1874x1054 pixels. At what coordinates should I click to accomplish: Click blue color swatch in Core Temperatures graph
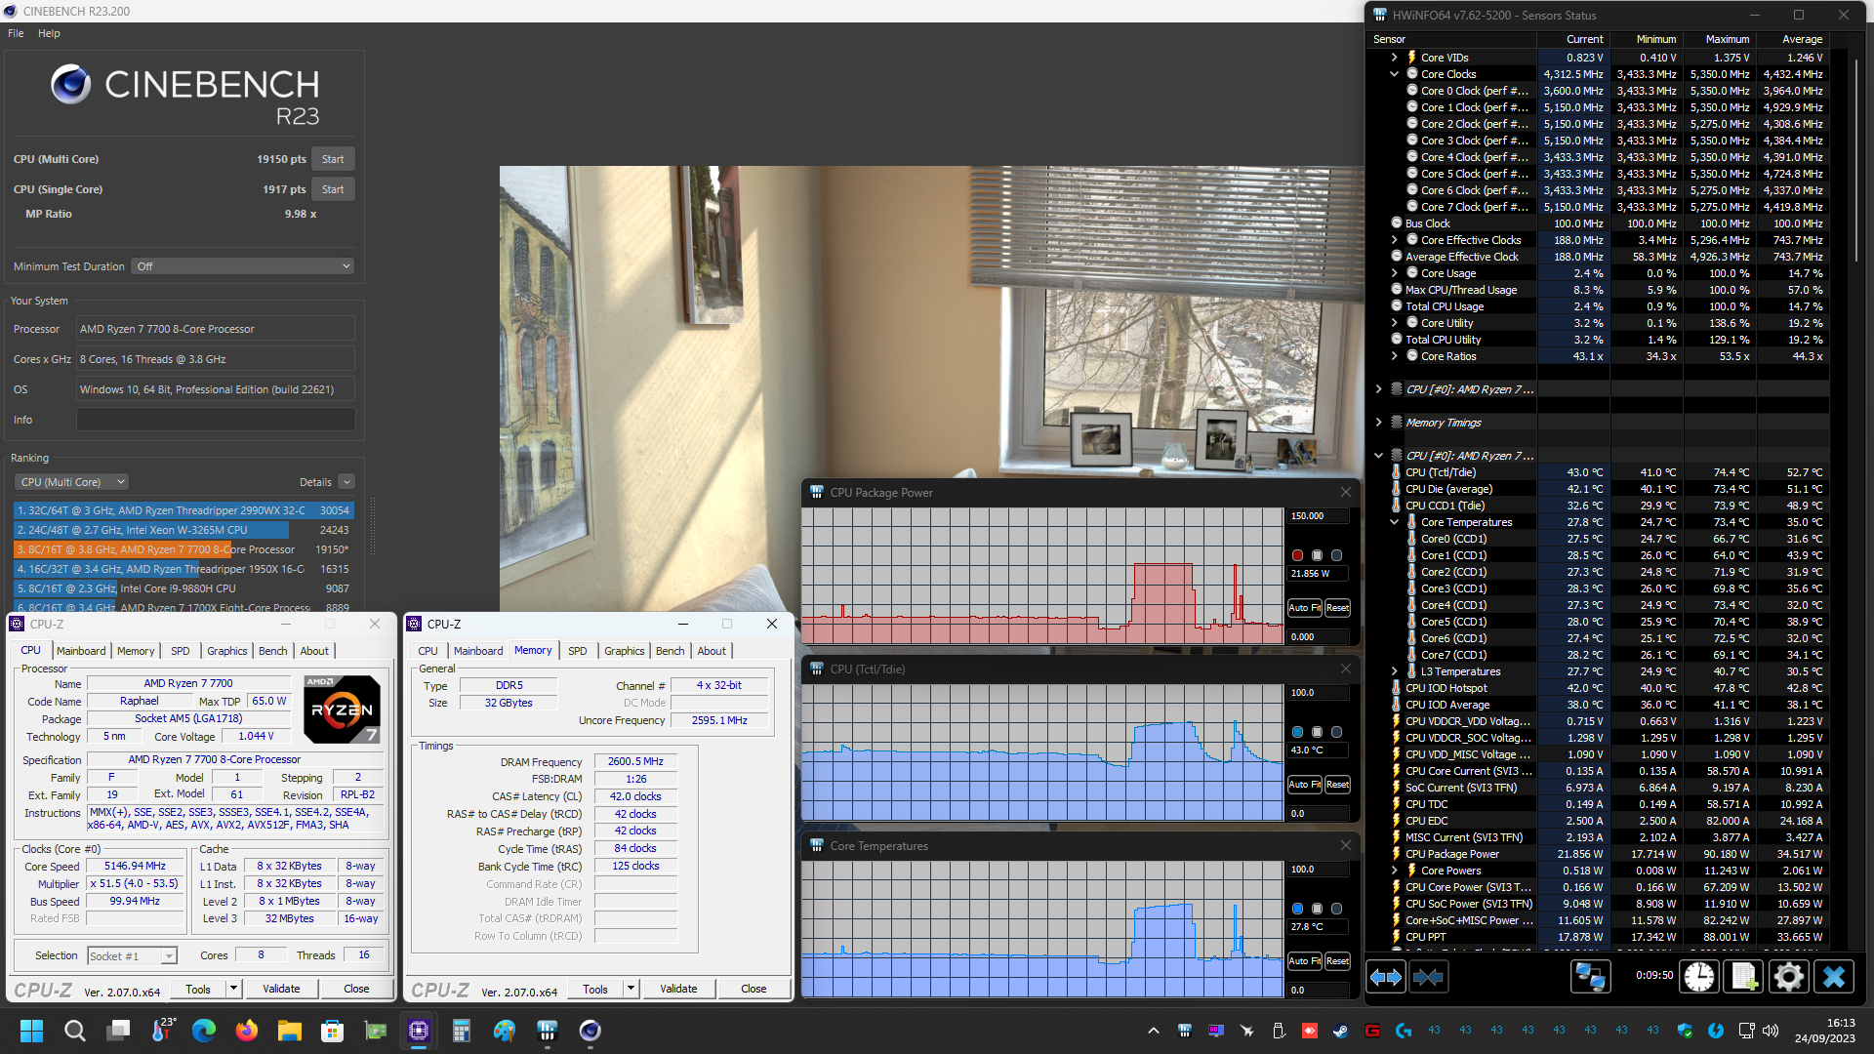point(1298,910)
